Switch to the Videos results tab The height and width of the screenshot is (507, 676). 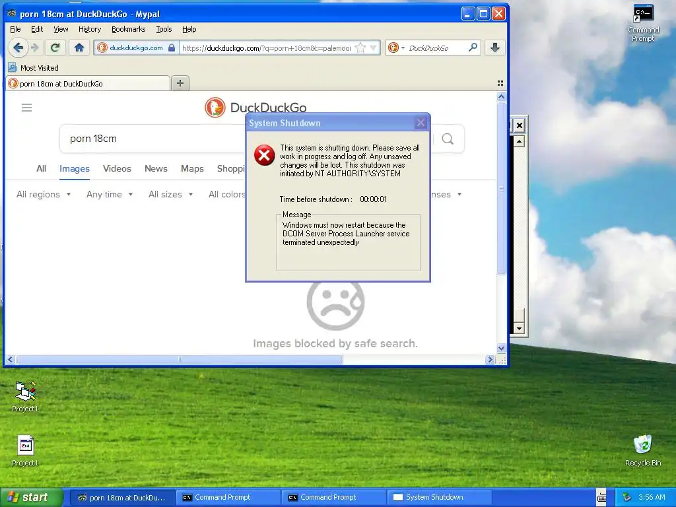[117, 168]
